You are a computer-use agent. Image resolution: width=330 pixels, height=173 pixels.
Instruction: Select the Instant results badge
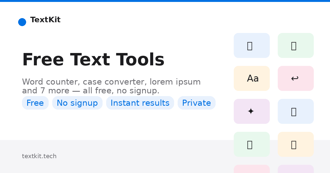click(140, 103)
